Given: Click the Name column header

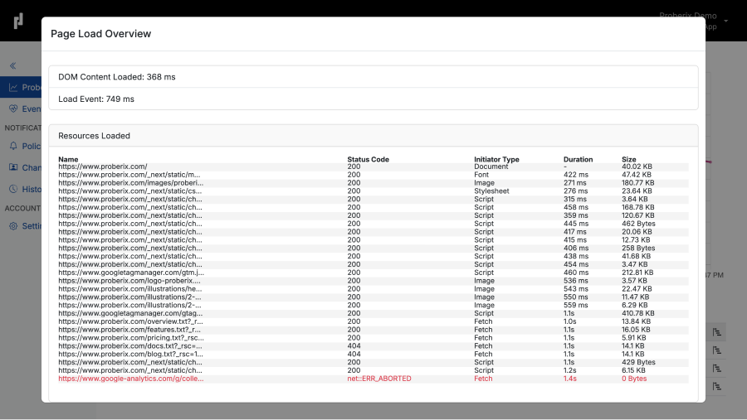Looking at the screenshot, I should click(x=68, y=159).
